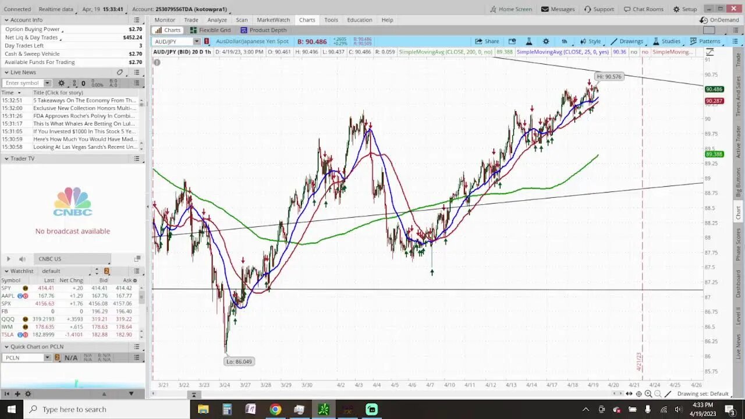Click the Share chart button
745x419 pixels.
click(487, 41)
